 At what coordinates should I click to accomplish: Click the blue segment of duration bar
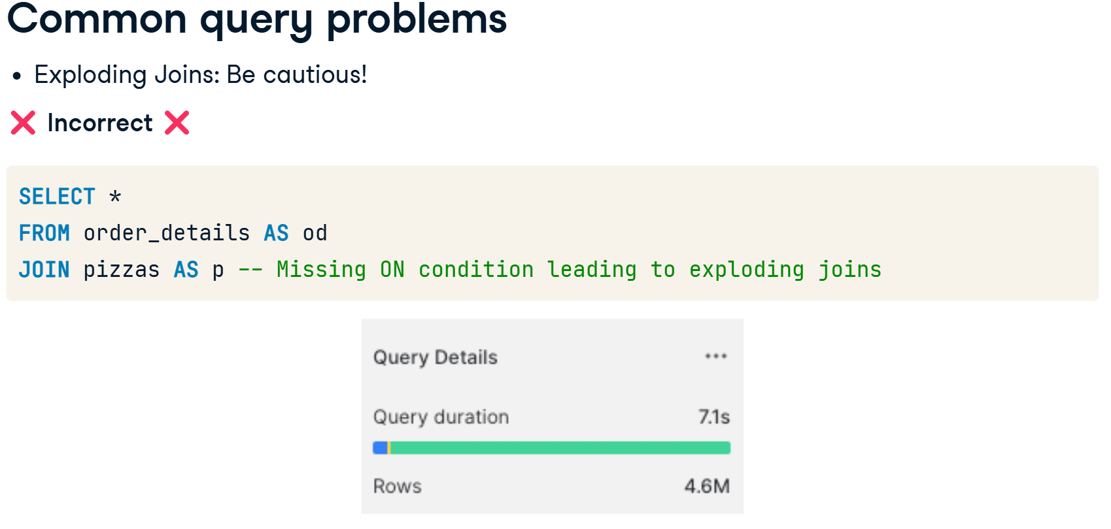[x=380, y=448]
